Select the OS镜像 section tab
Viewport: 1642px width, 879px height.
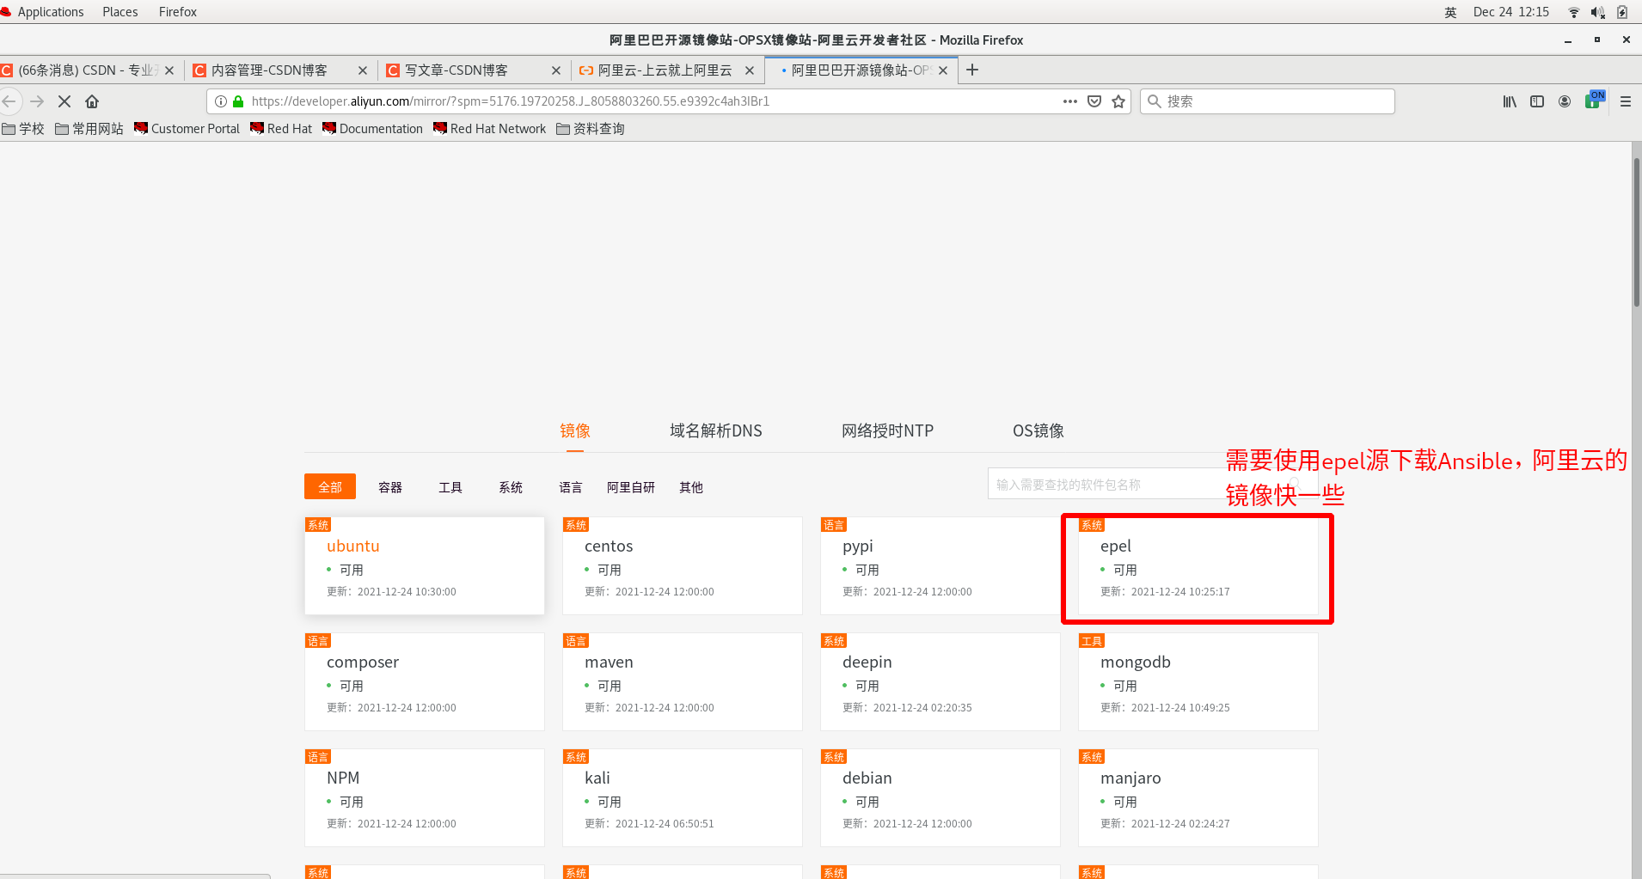click(x=1039, y=430)
